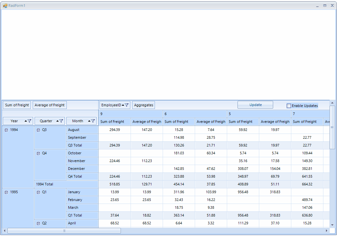337x236 pixels.
Task: Collapse the 1994 year group
Action: tap(6, 130)
